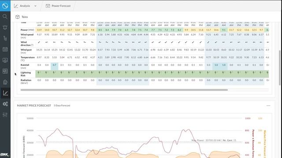
Task: Click the Wind speed row label
Action: (x=27, y=36)
